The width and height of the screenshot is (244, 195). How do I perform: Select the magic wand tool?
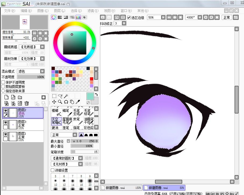[66, 96]
